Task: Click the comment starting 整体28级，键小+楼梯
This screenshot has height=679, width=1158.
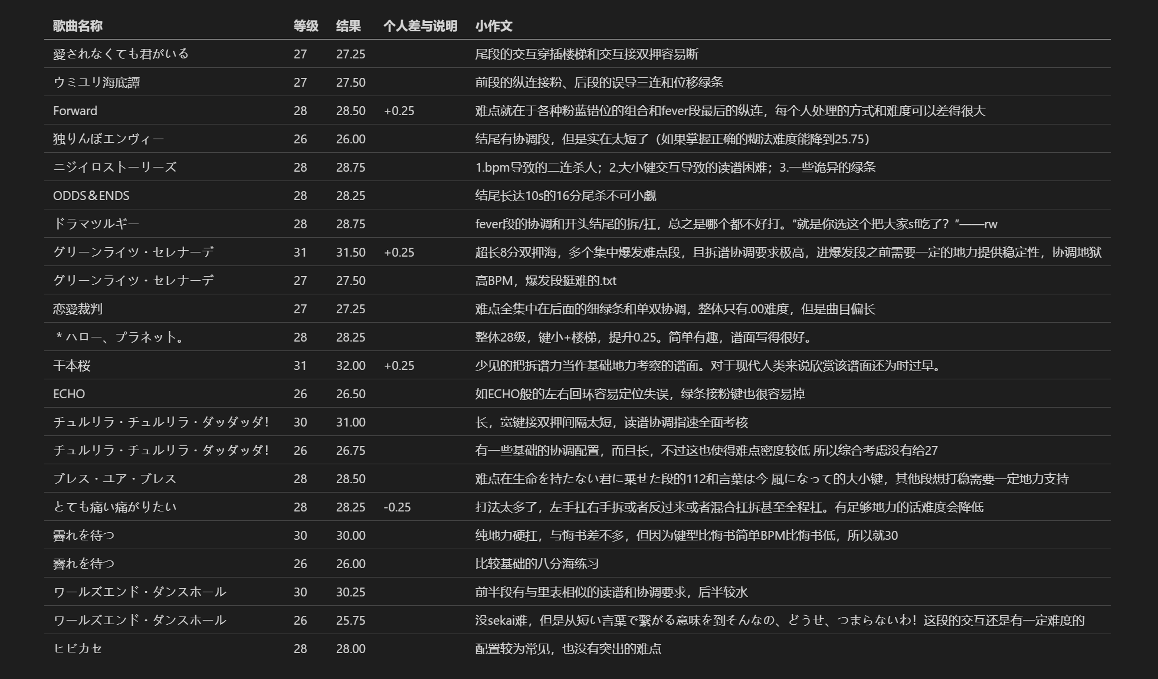Action: [x=645, y=337]
